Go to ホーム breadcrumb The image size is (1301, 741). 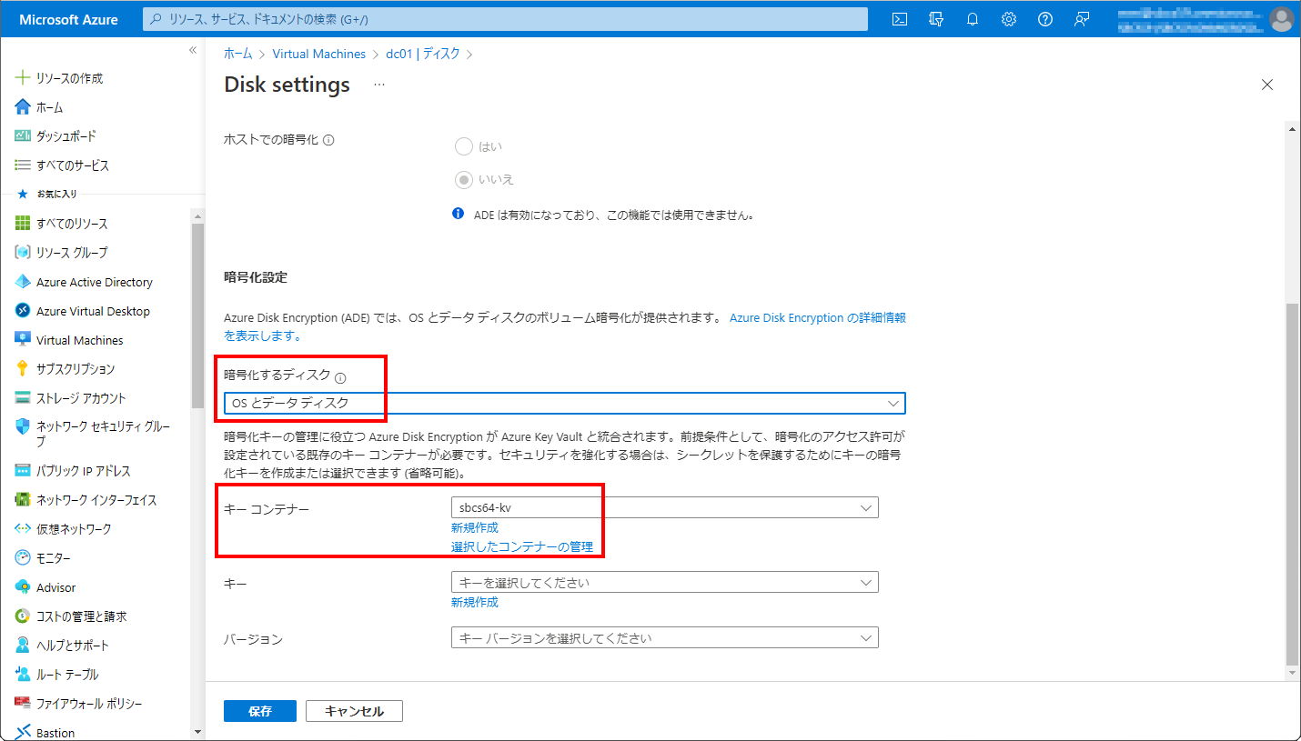click(238, 54)
